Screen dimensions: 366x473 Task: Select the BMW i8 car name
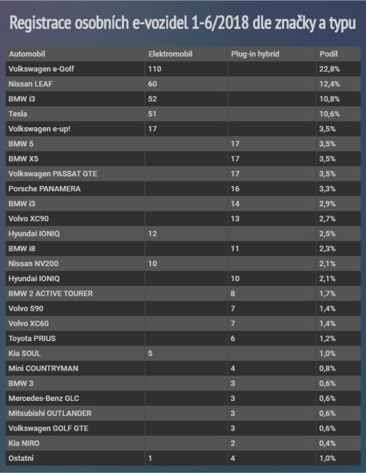point(21,249)
